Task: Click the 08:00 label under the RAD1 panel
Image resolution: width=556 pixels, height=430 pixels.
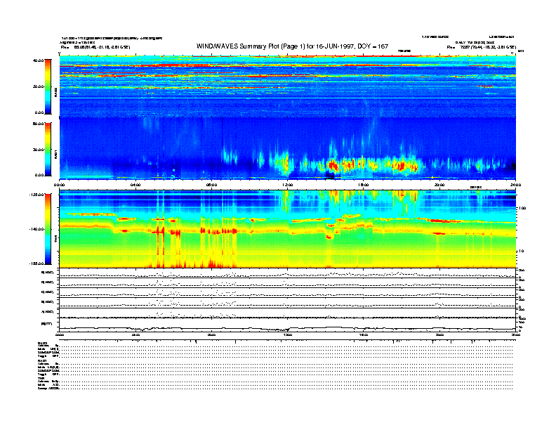Action: pyautogui.click(x=212, y=185)
